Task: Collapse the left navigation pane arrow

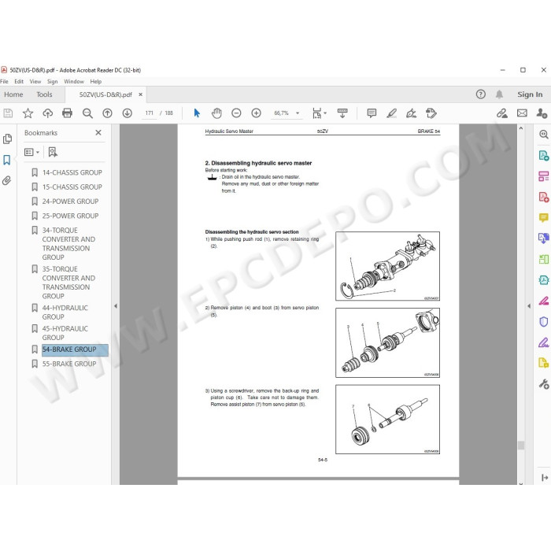Action: click(x=116, y=306)
